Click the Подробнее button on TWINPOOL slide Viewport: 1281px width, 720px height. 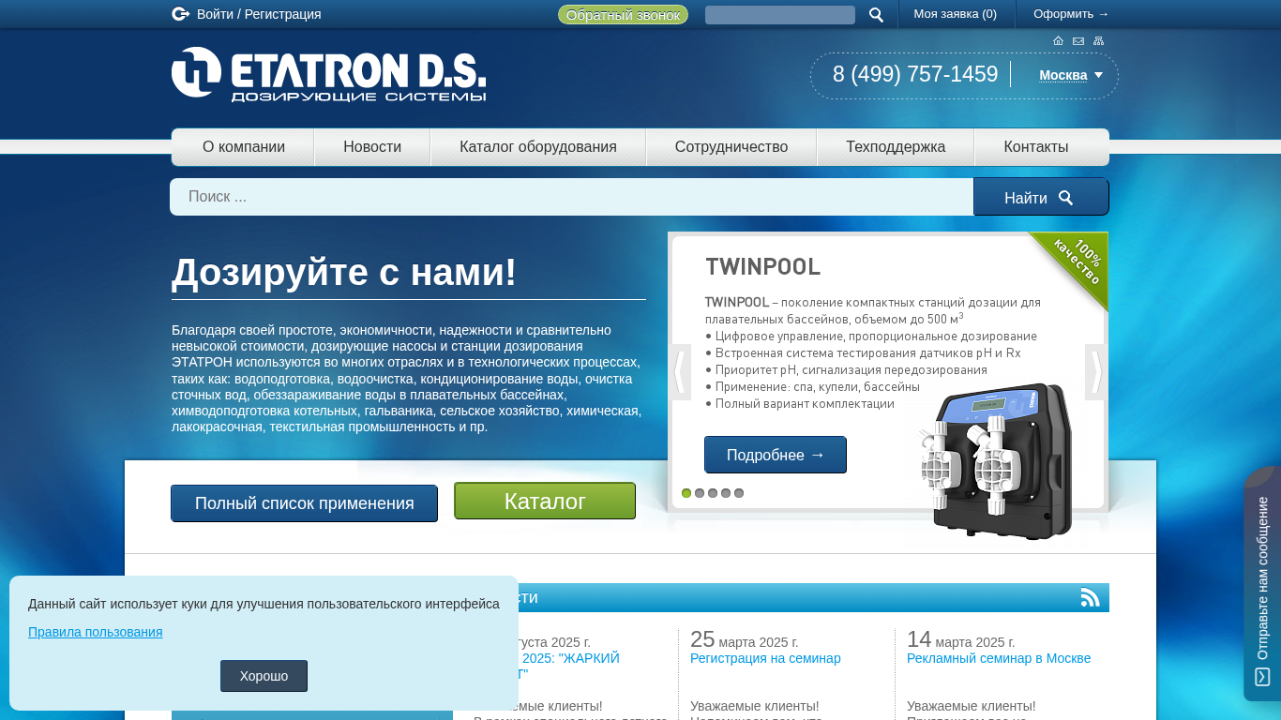(x=776, y=455)
